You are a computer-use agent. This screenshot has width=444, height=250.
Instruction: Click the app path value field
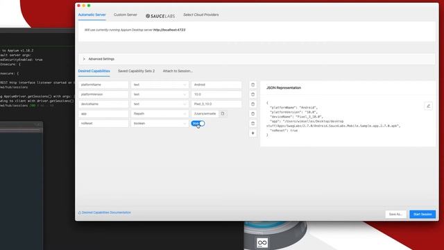click(x=205, y=114)
